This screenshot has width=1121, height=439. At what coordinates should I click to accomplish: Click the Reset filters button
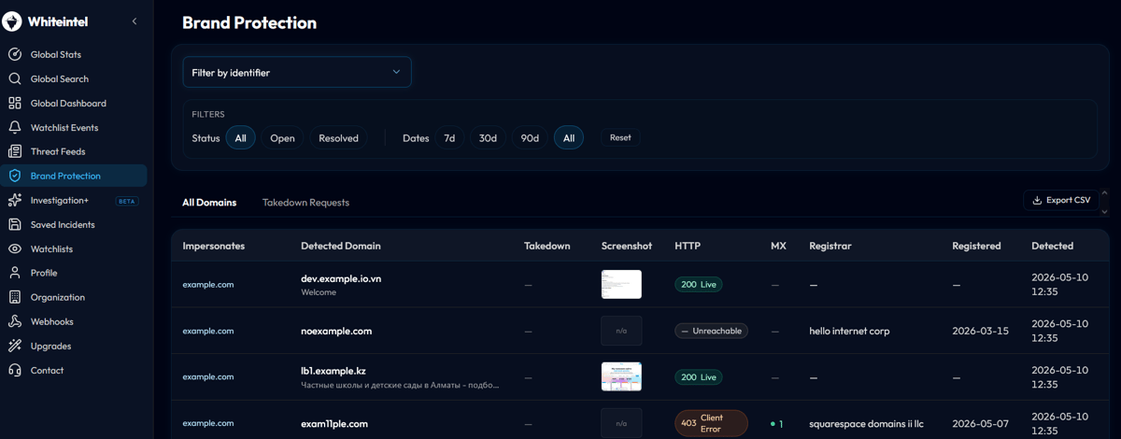(620, 137)
